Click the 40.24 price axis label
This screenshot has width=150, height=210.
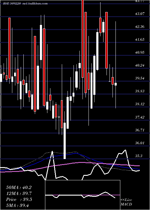coord(140,65)
